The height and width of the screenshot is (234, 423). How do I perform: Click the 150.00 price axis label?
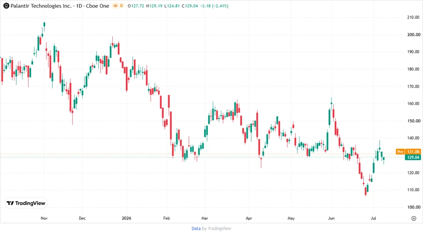[x=414, y=121]
